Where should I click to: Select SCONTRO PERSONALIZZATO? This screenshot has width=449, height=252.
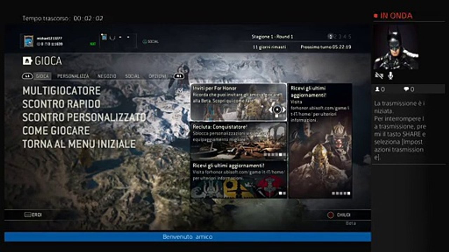84,117
